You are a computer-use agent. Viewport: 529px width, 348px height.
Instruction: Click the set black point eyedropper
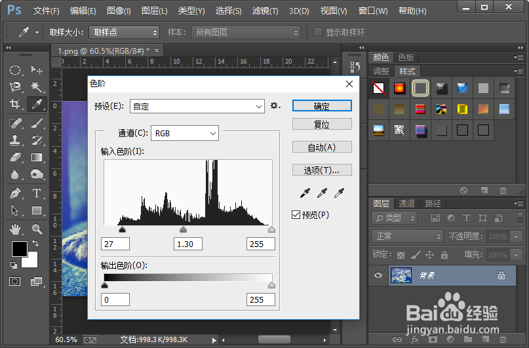coord(305,193)
